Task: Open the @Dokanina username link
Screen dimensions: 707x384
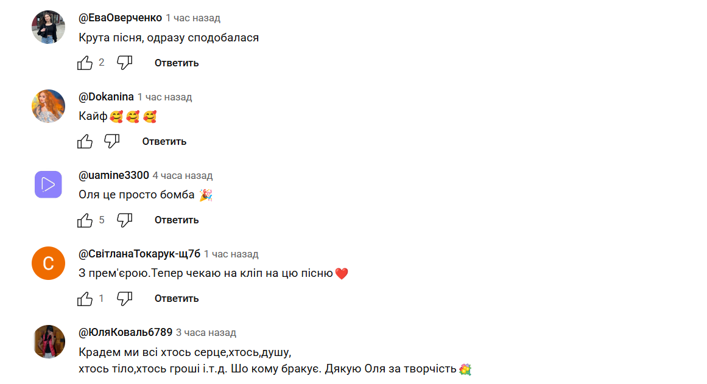Action: (x=106, y=97)
